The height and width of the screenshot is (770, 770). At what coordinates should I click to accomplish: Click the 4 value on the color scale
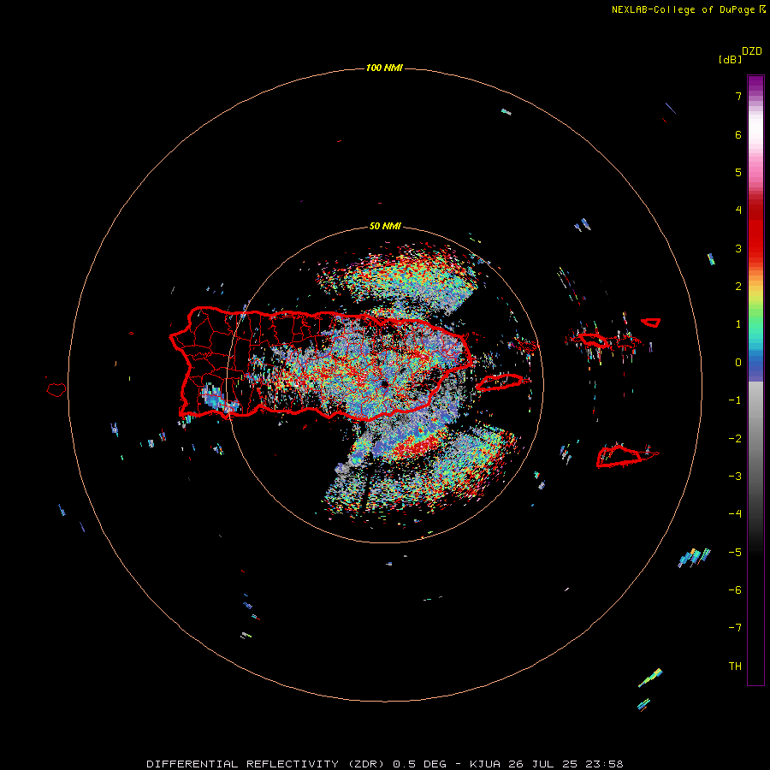[x=738, y=210]
